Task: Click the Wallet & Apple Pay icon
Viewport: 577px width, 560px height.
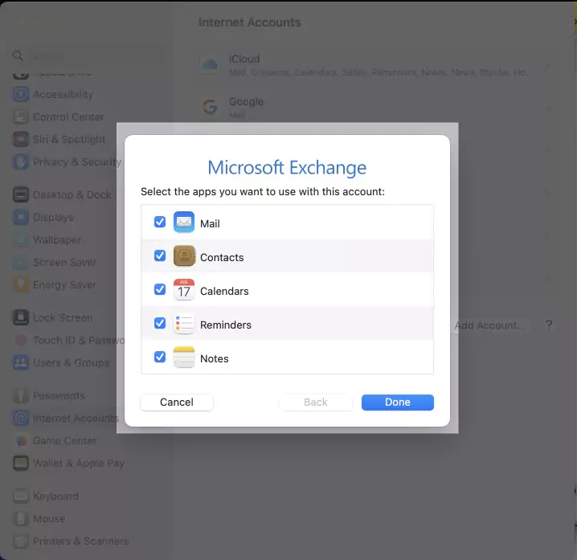Action: point(21,464)
